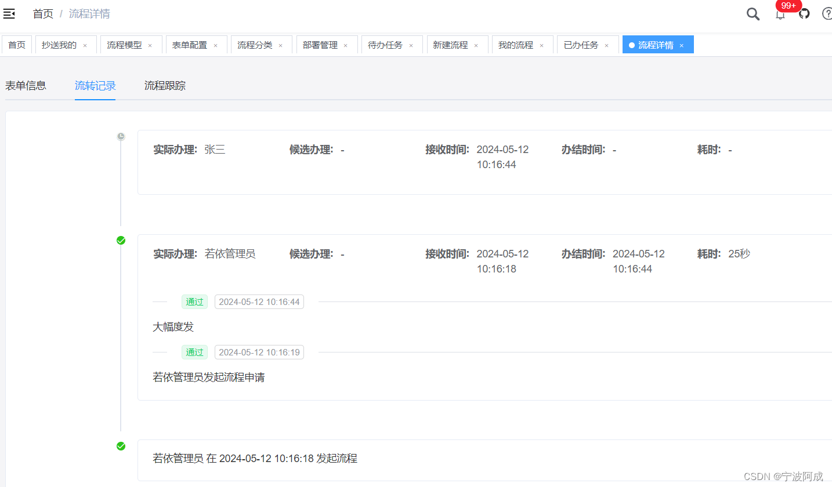The width and height of the screenshot is (832, 487).
Task: Open the search magnifier icon
Action: click(x=753, y=14)
